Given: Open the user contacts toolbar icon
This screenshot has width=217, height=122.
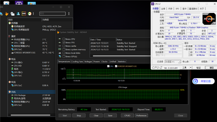Looking at the screenshot, I should [18, 14].
